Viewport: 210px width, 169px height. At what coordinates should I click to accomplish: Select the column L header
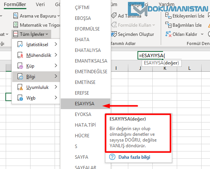189,68
